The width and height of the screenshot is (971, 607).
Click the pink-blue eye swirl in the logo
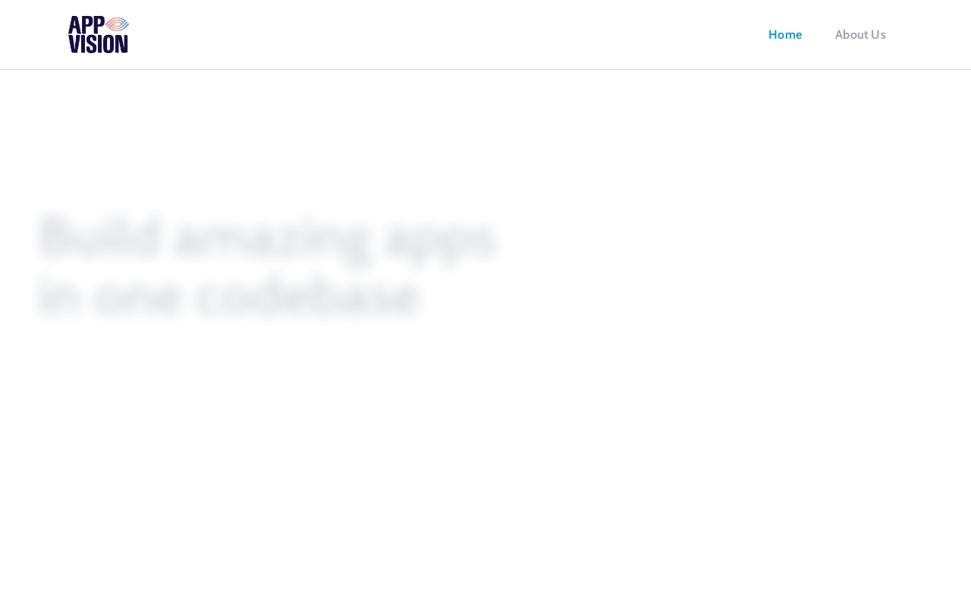pos(117,24)
